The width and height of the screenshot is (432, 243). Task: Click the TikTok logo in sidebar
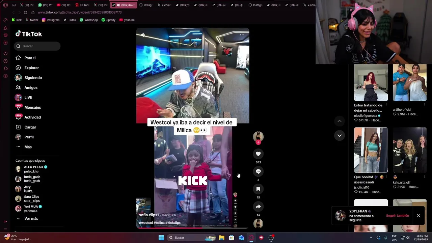click(x=29, y=34)
